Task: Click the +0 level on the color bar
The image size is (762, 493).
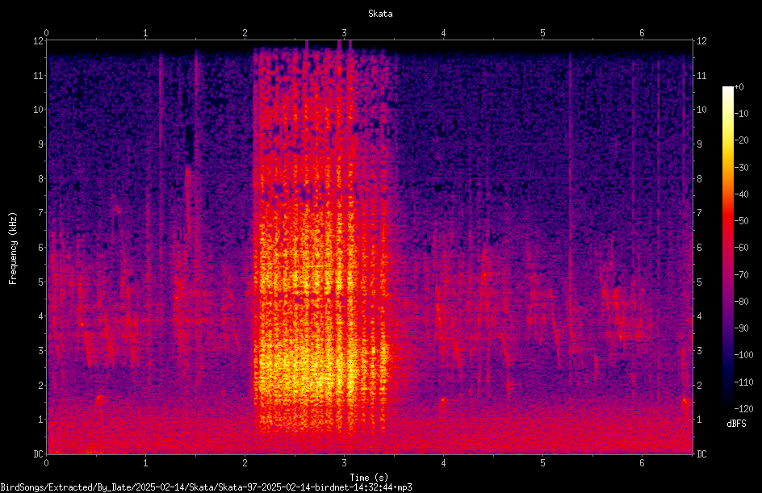Action: 739,87
